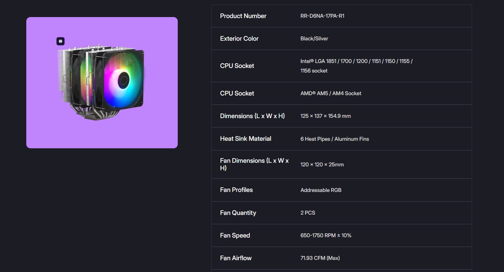The width and height of the screenshot is (504, 272).
Task: Select the Black/Silver color value
Action: point(314,38)
